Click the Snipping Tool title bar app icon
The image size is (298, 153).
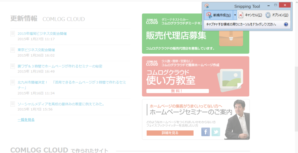pos(207,6)
